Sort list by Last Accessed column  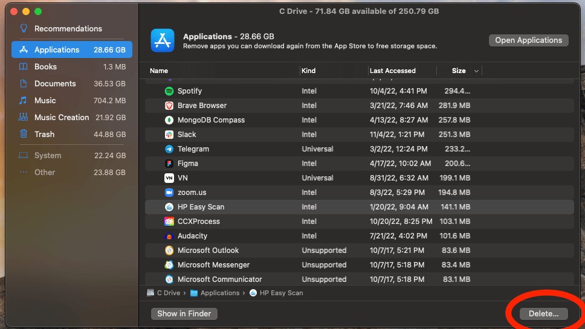[393, 71]
